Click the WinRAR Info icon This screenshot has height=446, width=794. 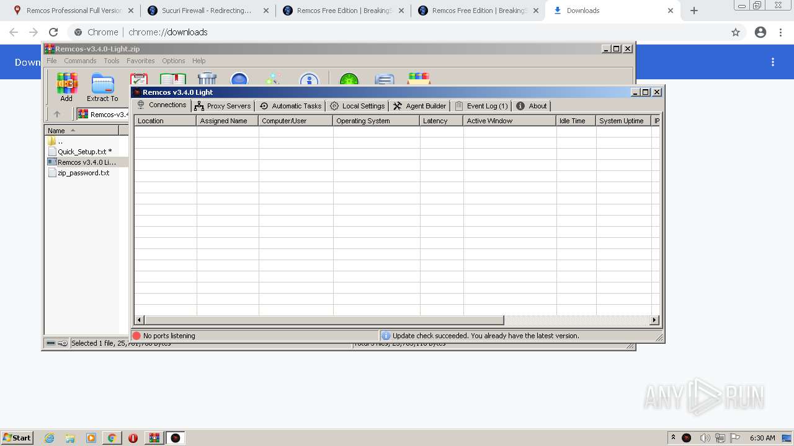pos(309,79)
